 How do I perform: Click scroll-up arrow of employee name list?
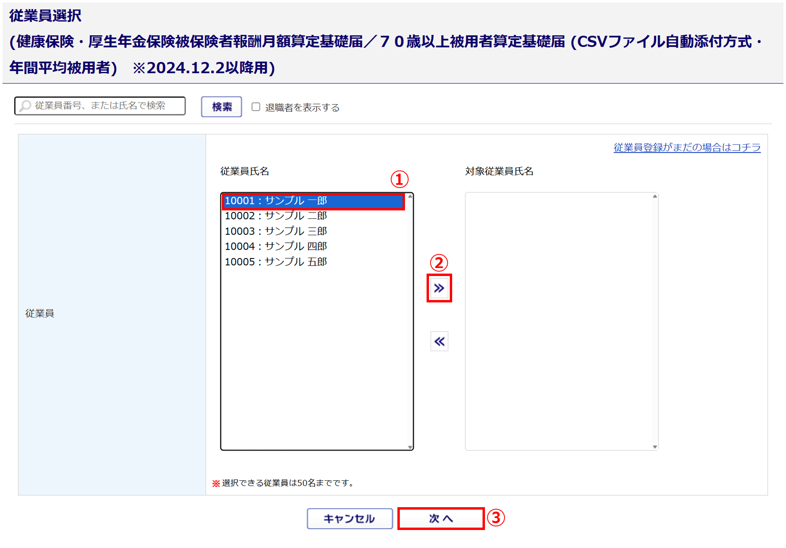[410, 196]
